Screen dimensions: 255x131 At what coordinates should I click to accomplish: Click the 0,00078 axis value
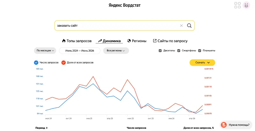(x=208, y=113)
